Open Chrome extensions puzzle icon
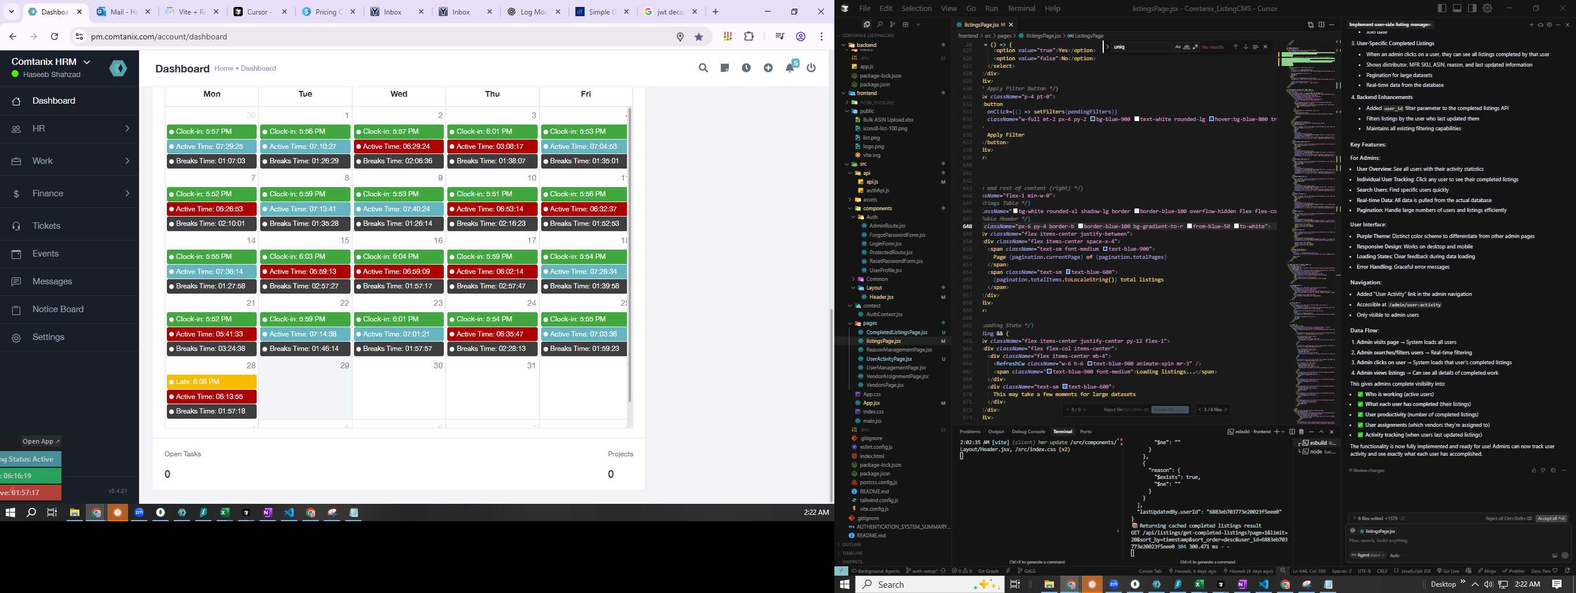The image size is (1576, 593). click(749, 36)
